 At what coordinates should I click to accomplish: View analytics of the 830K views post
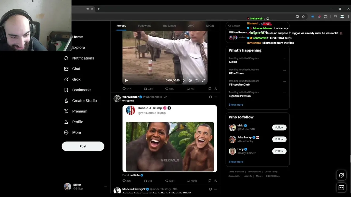(x=191, y=181)
